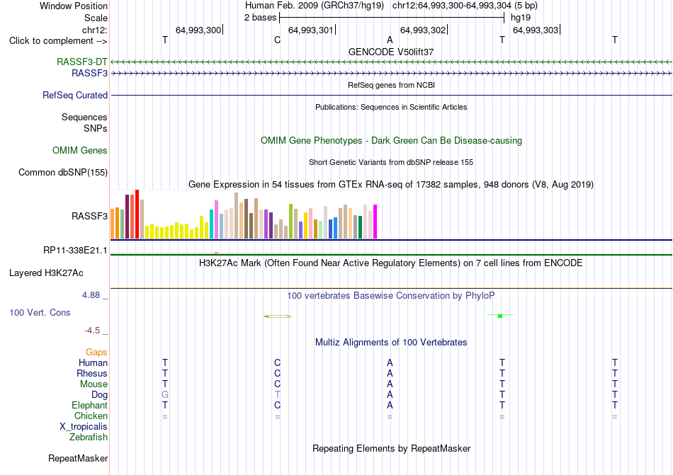Click the OMIM Gene Phenotypes track title
The width and height of the screenshot is (673, 475).
click(391, 141)
